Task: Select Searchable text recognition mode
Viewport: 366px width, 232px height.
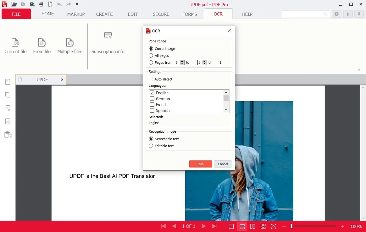Action: (151, 139)
